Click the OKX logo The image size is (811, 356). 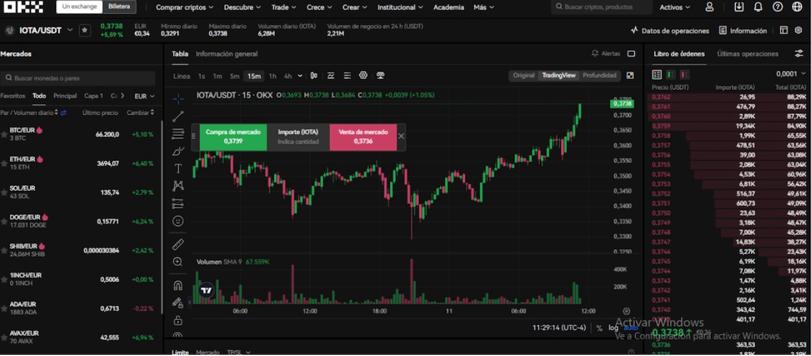click(22, 7)
